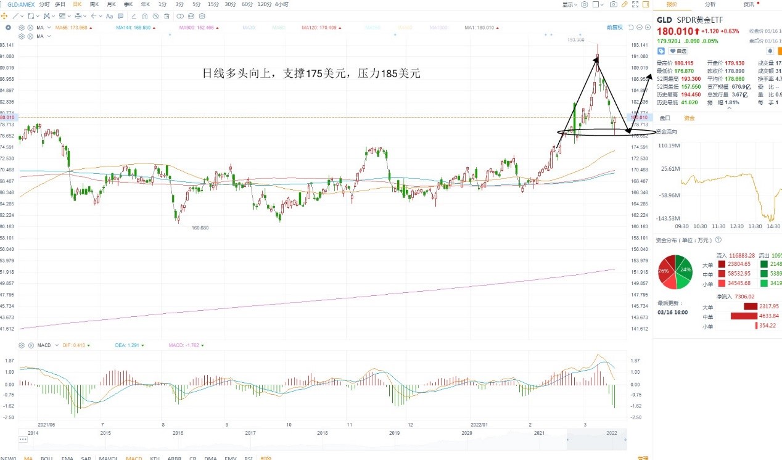The width and height of the screenshot is (782, 460).
Task: Collapse the indicator legend with the up-arrow icon
Action: (8, 28)
